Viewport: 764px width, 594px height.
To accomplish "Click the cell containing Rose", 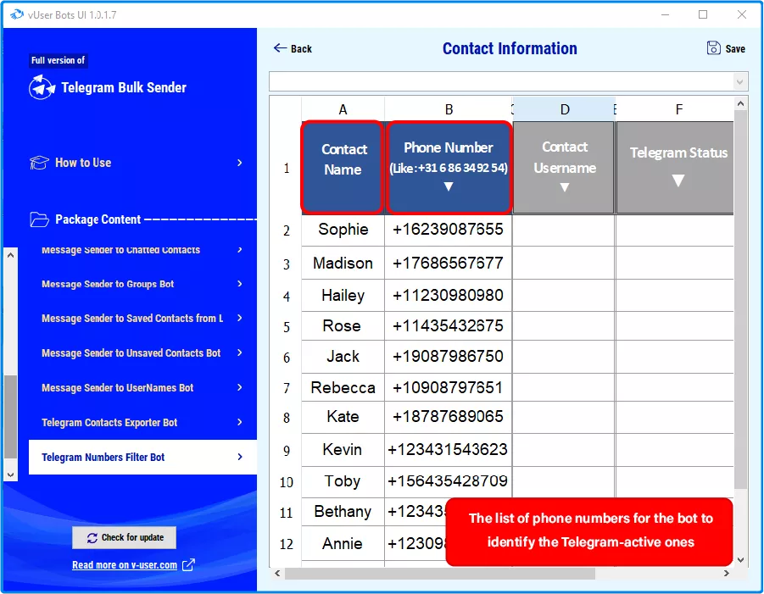I will [x=343, y=325].
